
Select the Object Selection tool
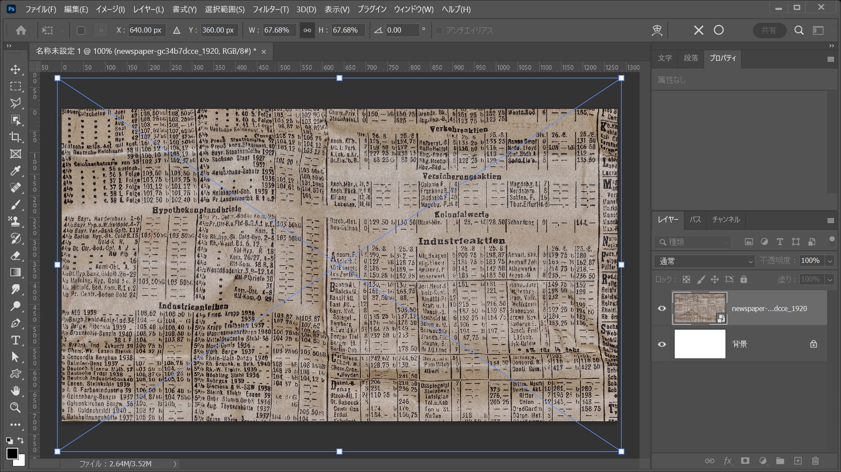16,120
